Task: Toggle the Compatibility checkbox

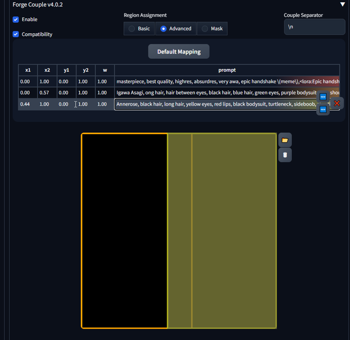Action: coord(16,34)
